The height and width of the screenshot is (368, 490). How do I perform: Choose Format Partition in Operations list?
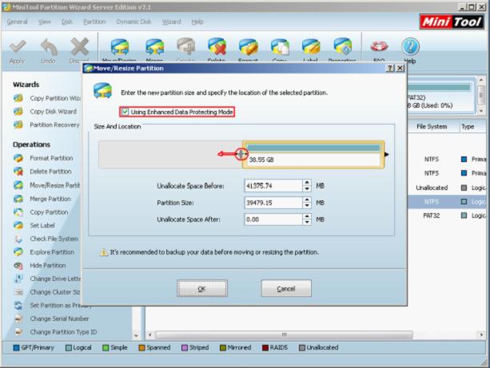(x=43, y=158)
